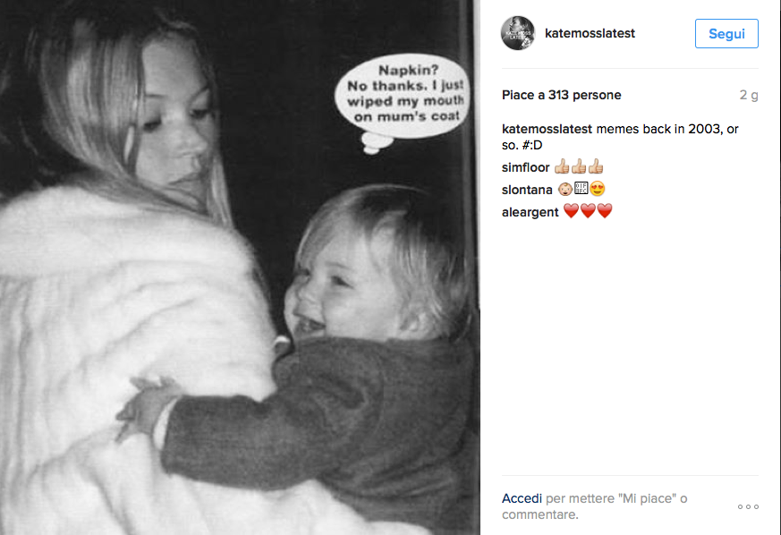Viewport: 781px width, 535px height.
Task: Follow the account with Segui button
Action: point(726,33)
